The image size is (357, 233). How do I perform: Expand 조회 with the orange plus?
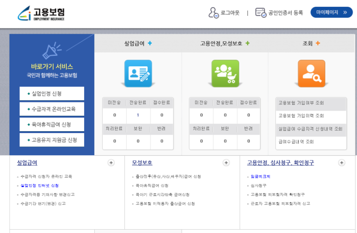(318, 43)
